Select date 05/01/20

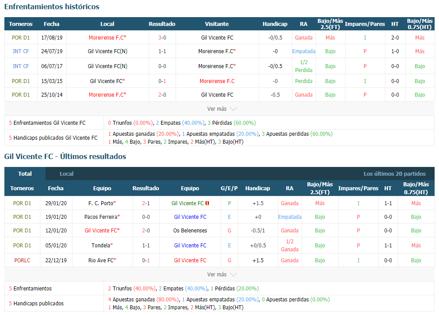[x=56, y=246]
